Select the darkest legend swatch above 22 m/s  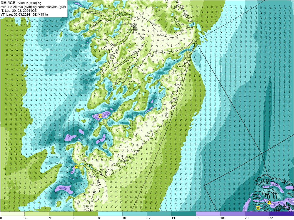282,214
